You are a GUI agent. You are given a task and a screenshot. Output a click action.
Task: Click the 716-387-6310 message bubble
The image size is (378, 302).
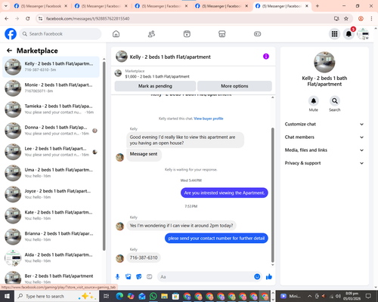point(144,257)
